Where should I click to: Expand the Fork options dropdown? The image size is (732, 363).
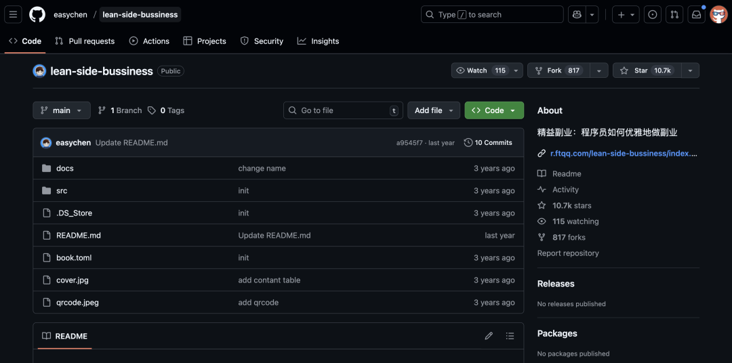599,70
